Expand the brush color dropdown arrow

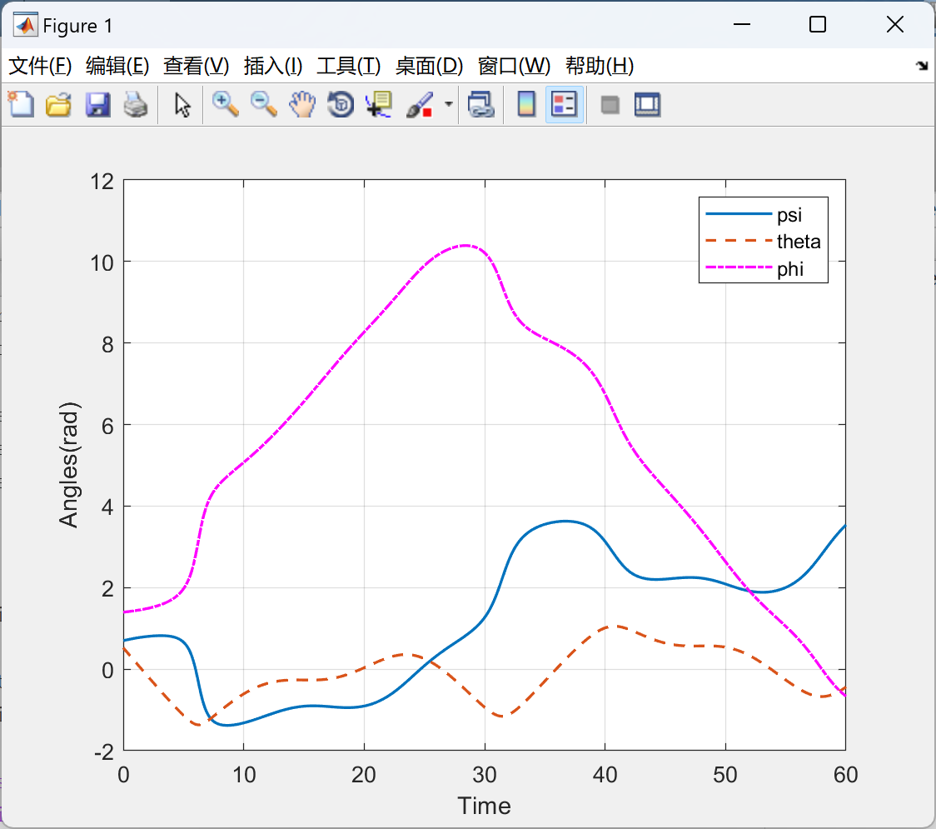coord(448,104)
